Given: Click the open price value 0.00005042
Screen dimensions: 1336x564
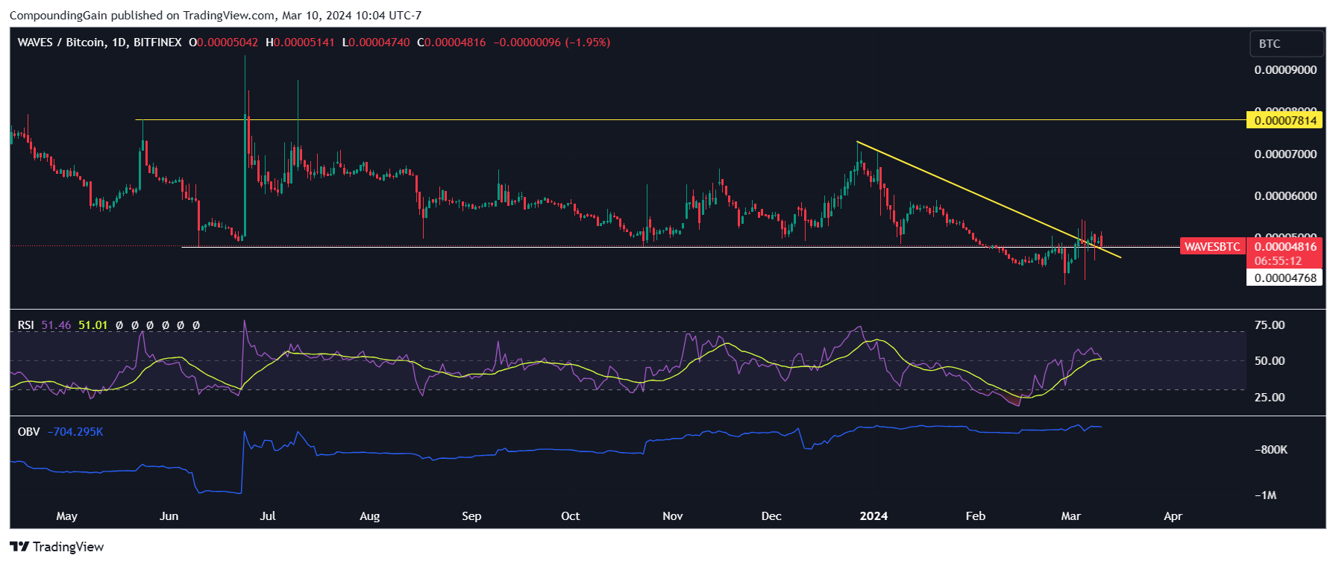Looking at the screenshot, I should tap(228, 43).
